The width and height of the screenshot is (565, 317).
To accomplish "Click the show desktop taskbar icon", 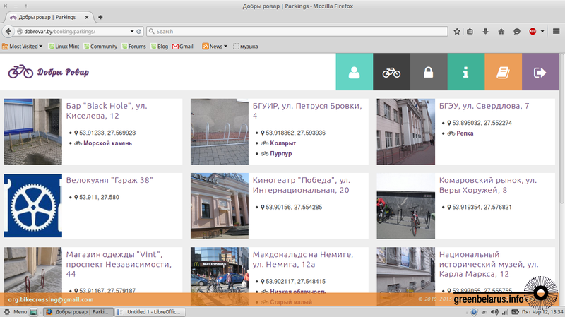I will 33,311.
